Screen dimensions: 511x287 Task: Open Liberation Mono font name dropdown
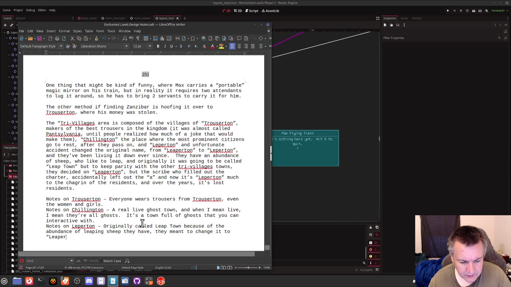(126, 46)
